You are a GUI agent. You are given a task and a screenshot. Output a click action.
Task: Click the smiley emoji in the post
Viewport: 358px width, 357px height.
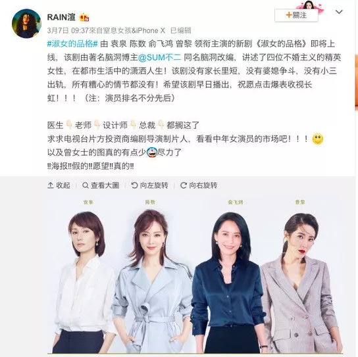[318, 139]
